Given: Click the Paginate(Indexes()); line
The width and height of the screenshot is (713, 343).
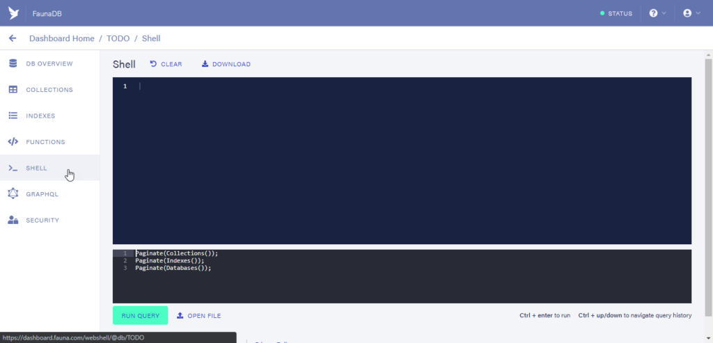Looking at the screenshot, I should pyautogui.click(x=170, y=261).
